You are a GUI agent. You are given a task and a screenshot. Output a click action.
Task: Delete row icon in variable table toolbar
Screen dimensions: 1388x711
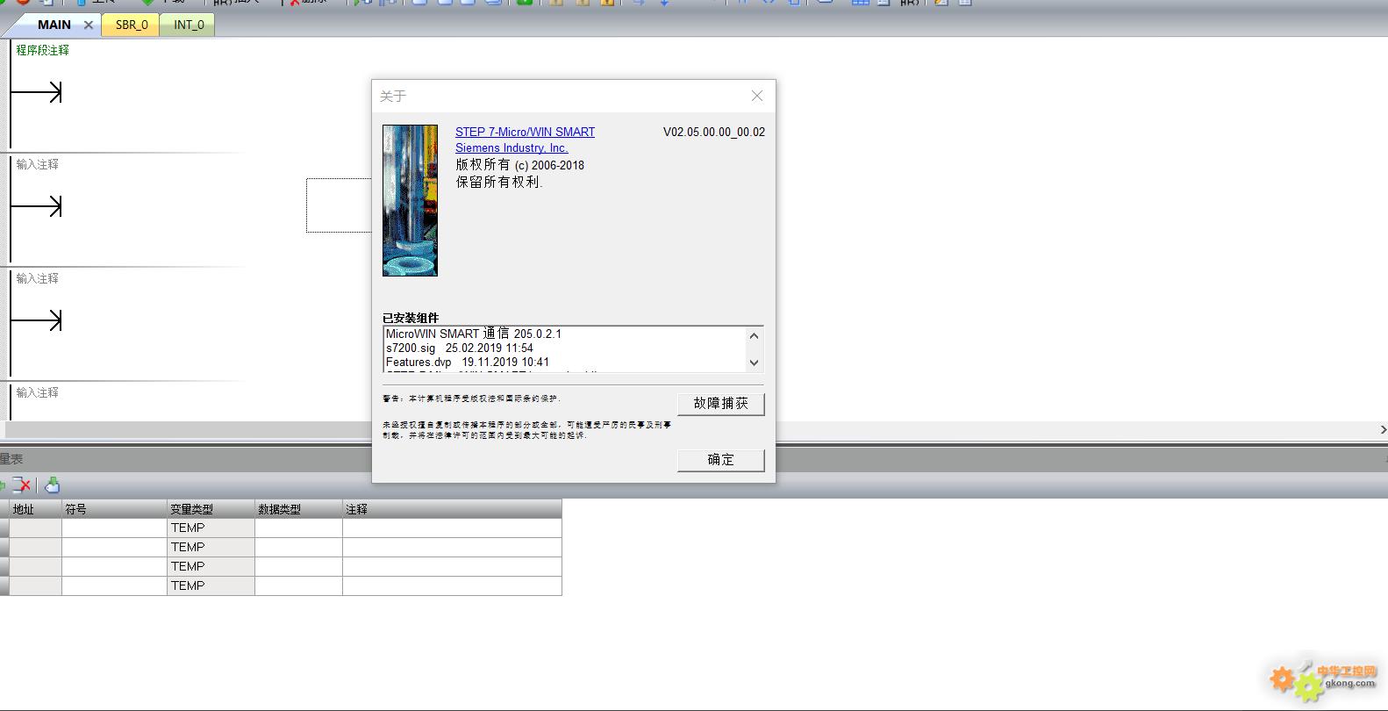point(22,485)
